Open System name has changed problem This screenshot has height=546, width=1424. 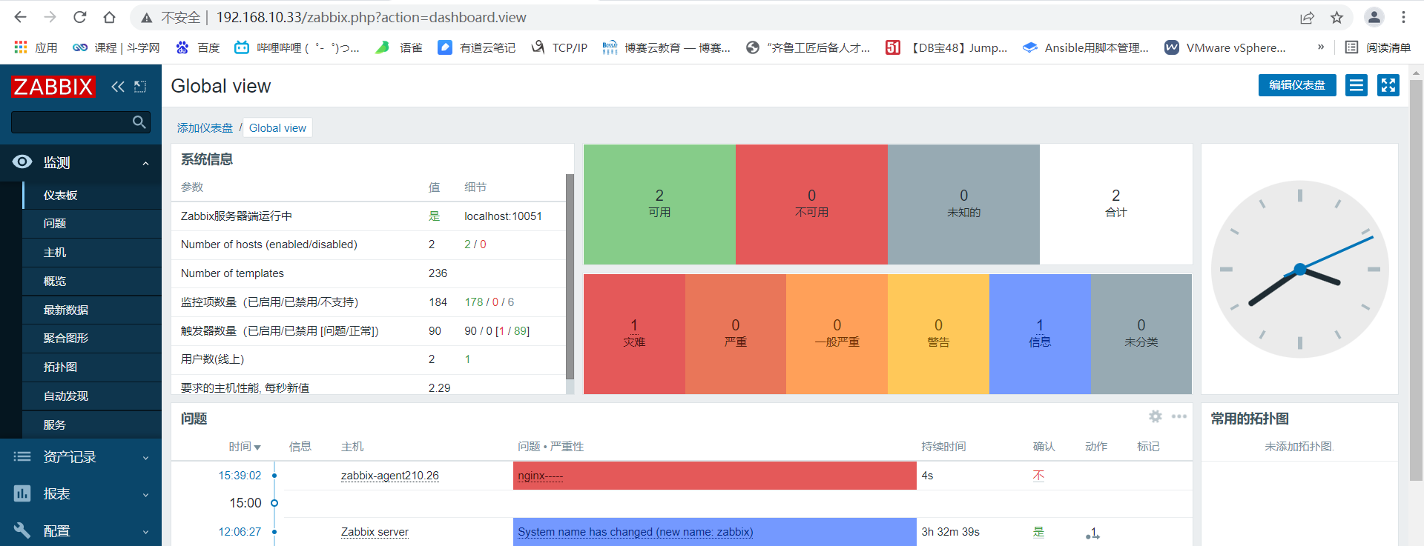pyautogui.click(x=636, y=532)
